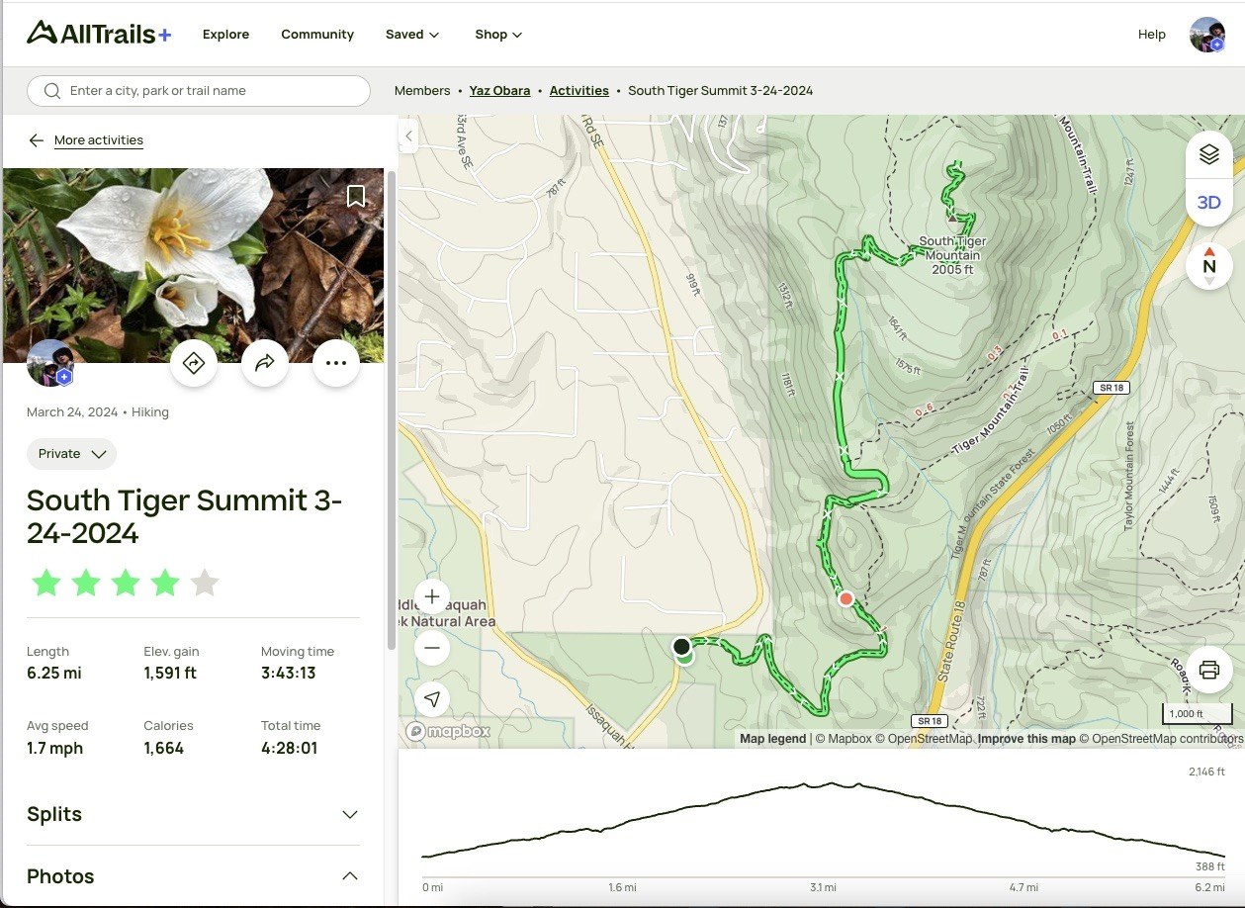Viewport: 1245px width, 908px height.
Task: Collapse the left sidebar panel
Action: pyautogui.click(x=409, y=136)
